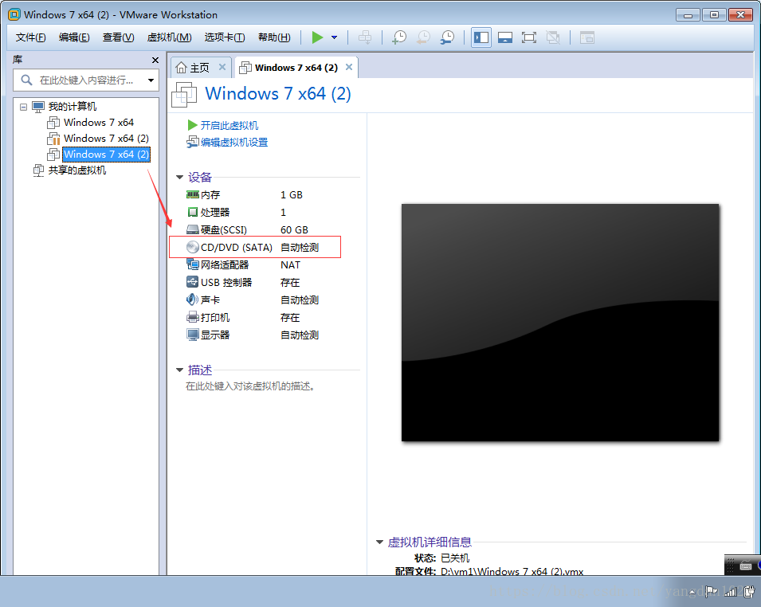761x607 pixels.
Task: Click the 声卡 sound card icon
Action: (193, 300)
